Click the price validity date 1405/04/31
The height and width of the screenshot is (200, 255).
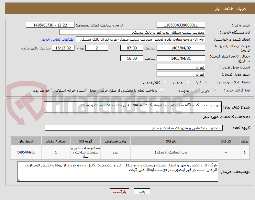pyautogui.click(x=181, y=58)
